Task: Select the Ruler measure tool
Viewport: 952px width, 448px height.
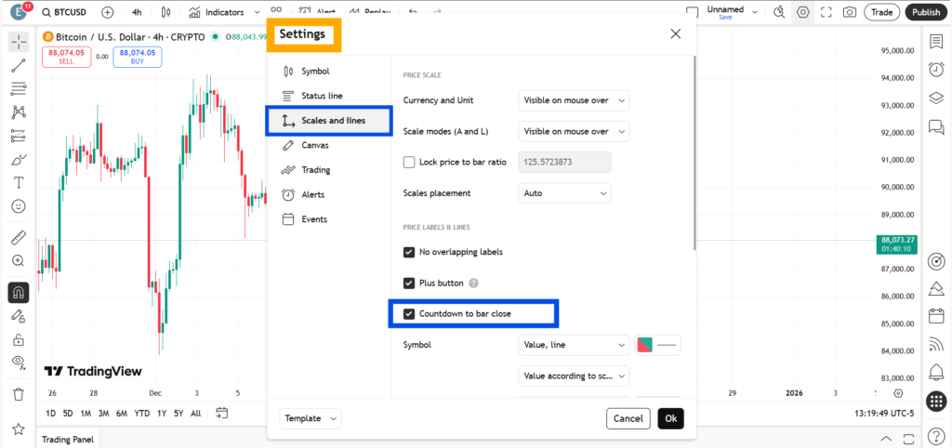Action: pyautogui.click(x=19, y=238)
